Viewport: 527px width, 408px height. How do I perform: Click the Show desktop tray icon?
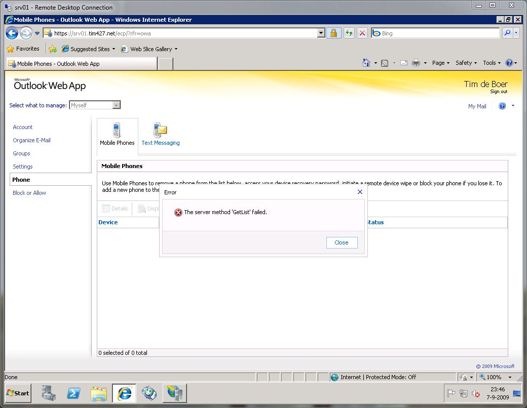[516, 393]
